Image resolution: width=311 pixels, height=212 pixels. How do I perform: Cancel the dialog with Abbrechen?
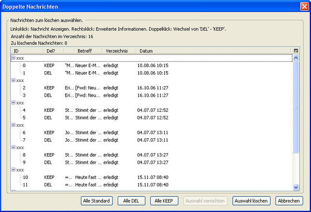(x=289, y=201)
